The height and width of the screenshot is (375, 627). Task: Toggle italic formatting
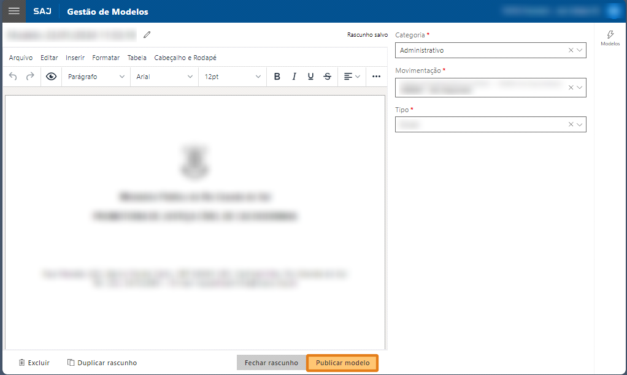click(294, 76)
